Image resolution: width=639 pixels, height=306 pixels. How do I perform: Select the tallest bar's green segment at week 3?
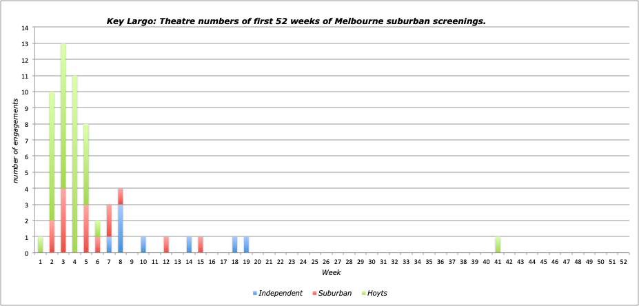click(x=63, y=116)
